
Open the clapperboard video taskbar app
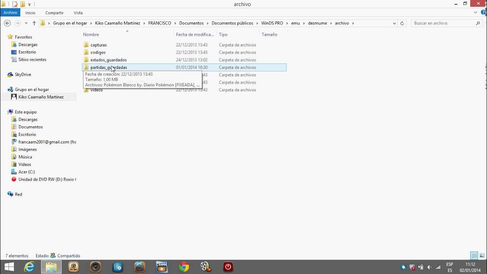(162, 267)
